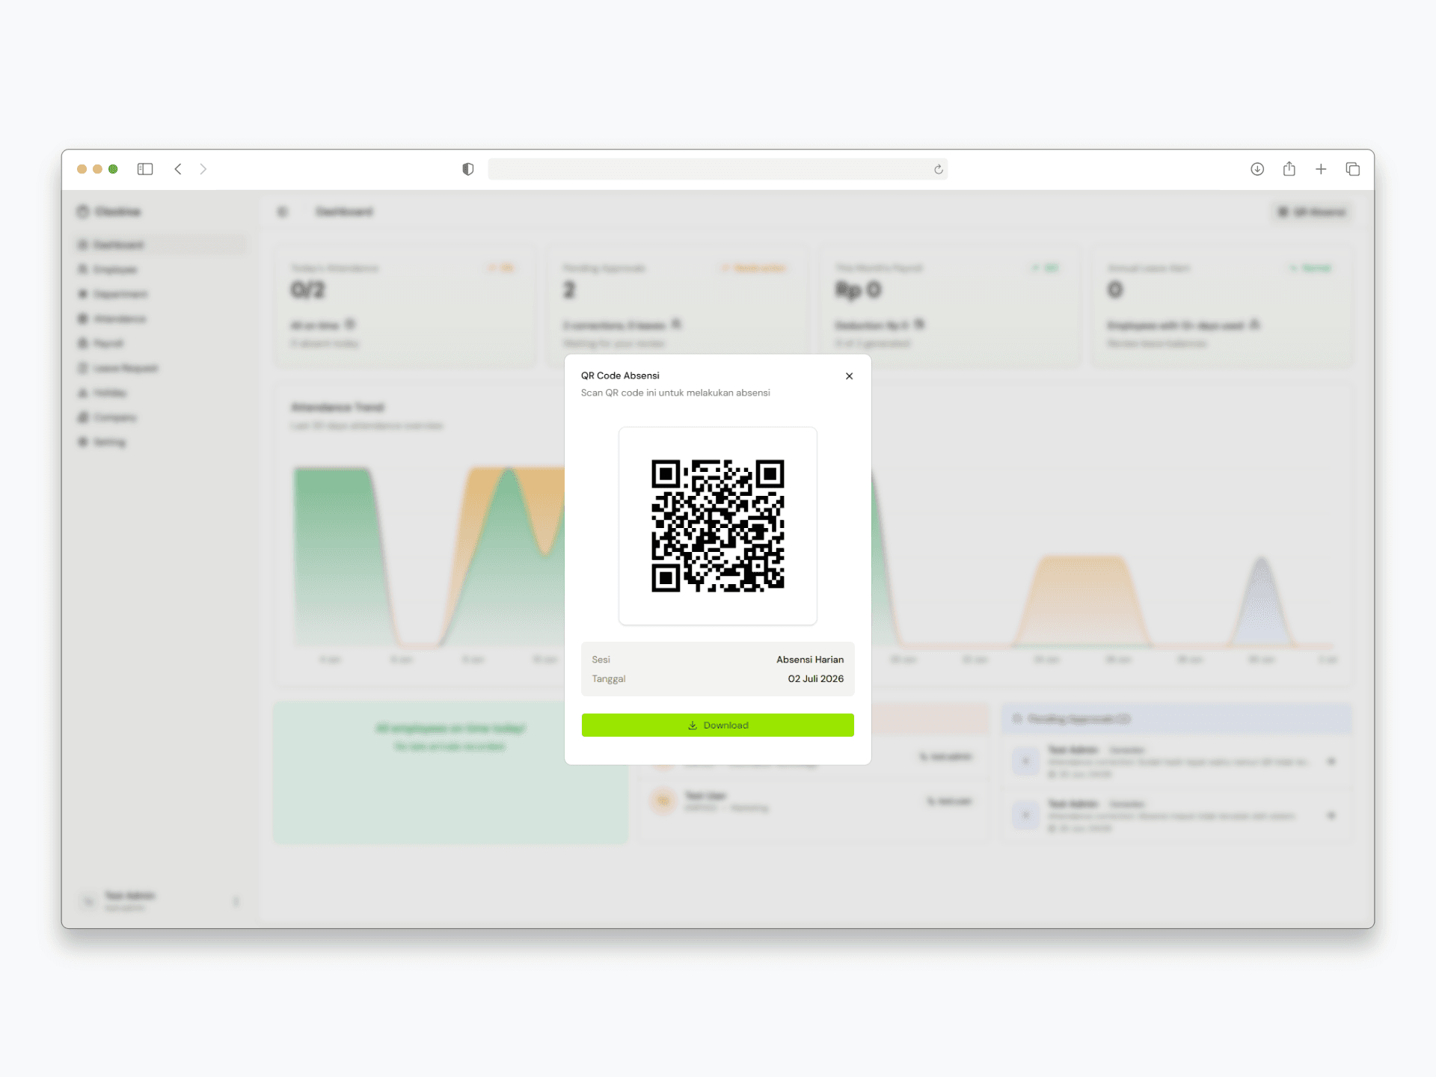Screen dimensions: 1436x1077
Task: Open a new browser tab
Action: click(x=1322, y=169)
